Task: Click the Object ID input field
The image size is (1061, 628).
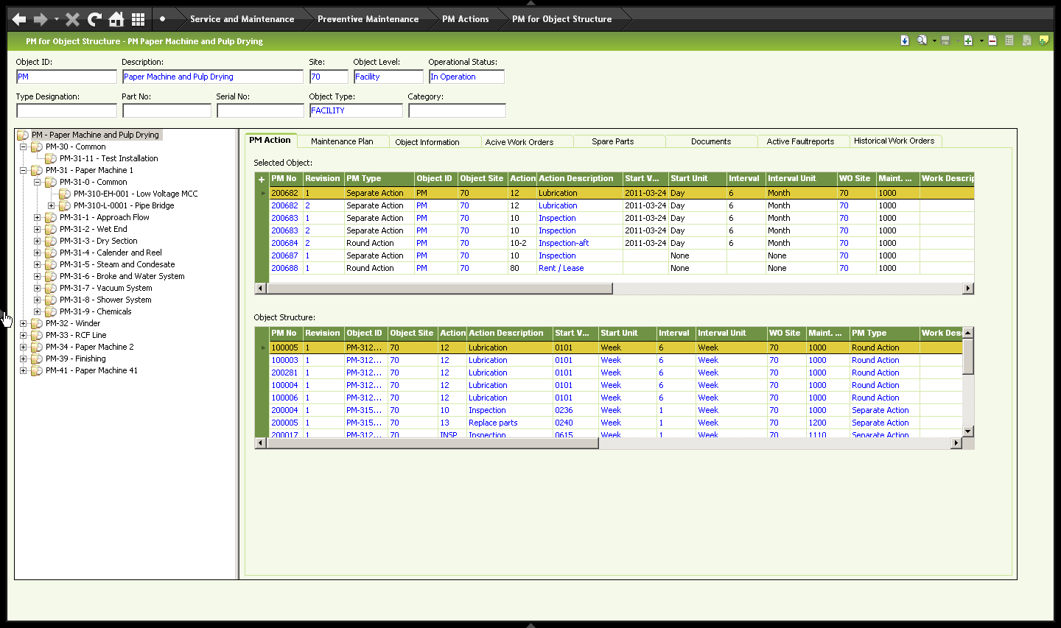Action: (66, 77)
